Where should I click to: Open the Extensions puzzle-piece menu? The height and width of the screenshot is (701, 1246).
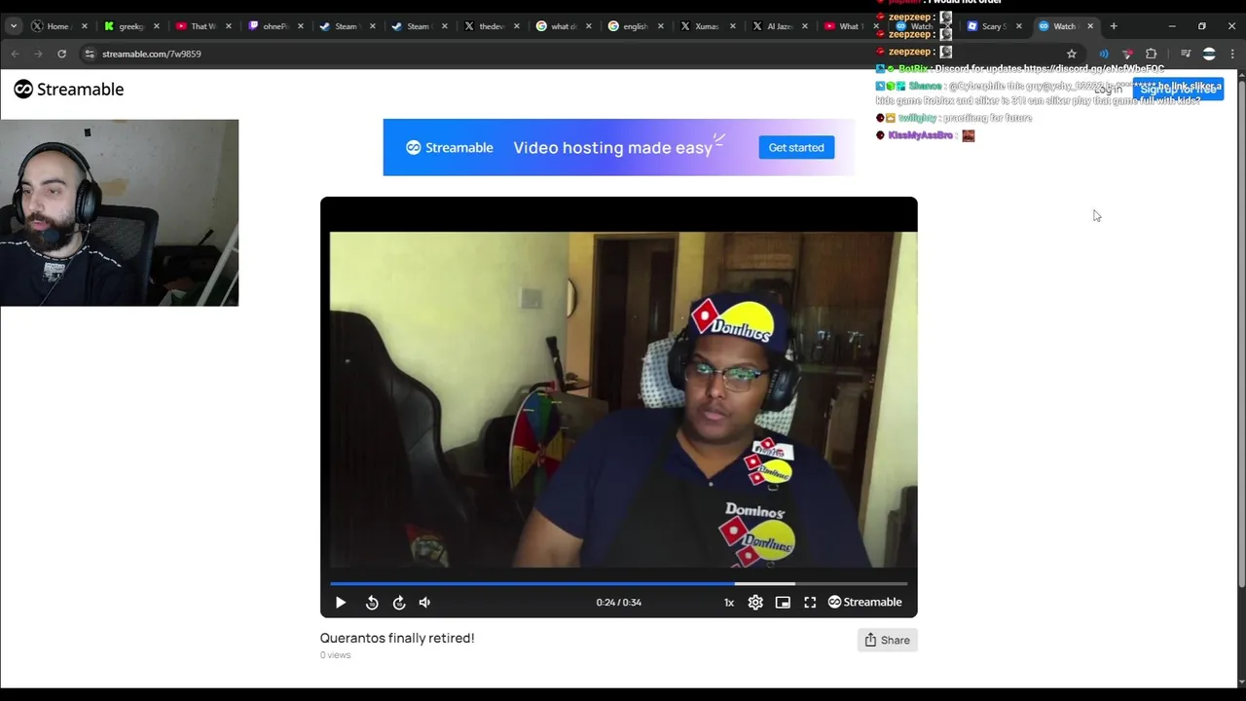(1151, 54)
